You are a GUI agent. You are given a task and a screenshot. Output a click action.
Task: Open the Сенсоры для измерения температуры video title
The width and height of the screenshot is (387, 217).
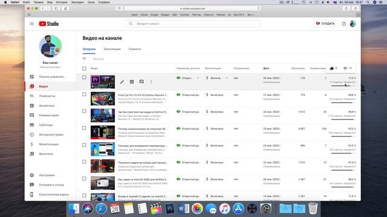click(143, 146)
